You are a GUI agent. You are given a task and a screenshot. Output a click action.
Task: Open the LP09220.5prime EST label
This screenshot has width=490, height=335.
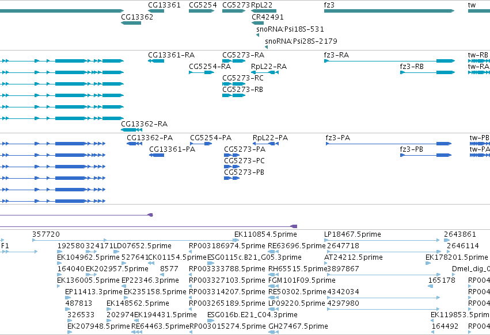click(297, 304)
